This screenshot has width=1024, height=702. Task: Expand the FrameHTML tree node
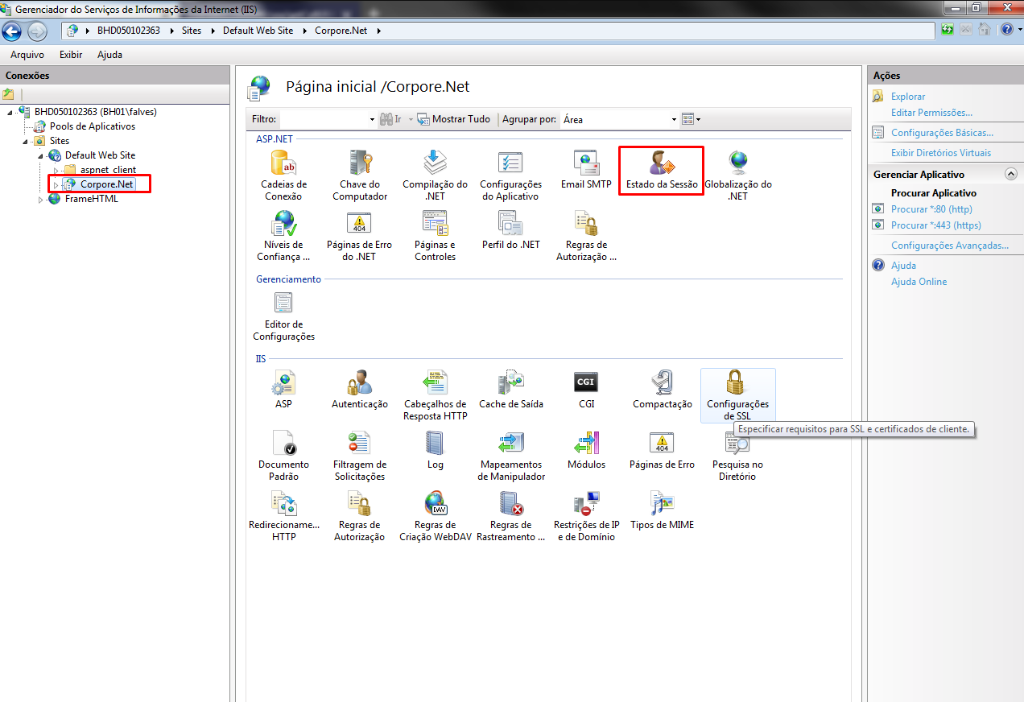pos(40,199)
